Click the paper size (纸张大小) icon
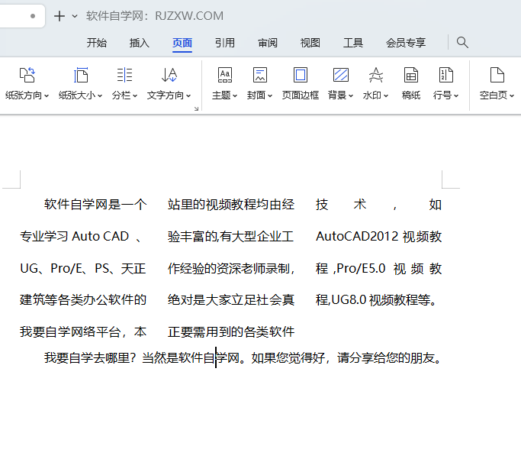521x459 pixels. tap(81, 75)
